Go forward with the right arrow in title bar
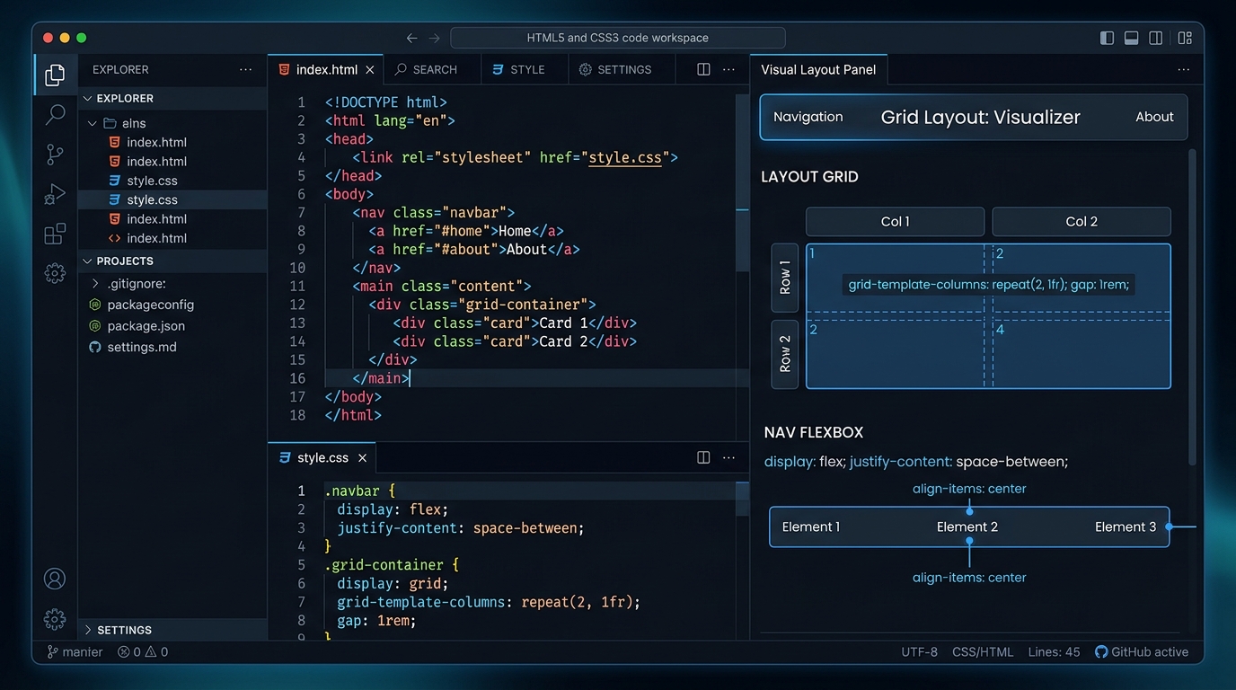Viewport: 1236px width, 690px height. pyautogui.click(x=435, y=38)
